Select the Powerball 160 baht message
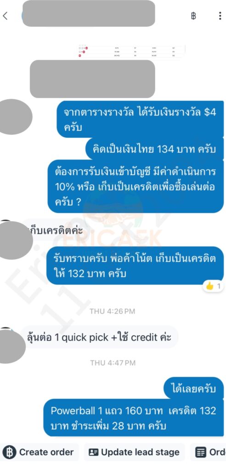226x471 pixels. point(134,418)
